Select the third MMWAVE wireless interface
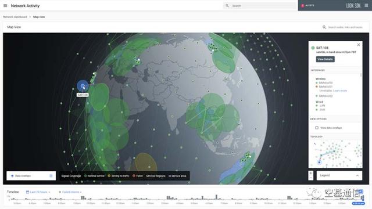Viewport: 372px width, 209px height. [324, 96]
